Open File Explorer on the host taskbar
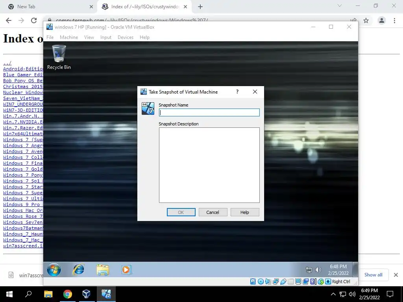This screenshot has height=302, width=403. (x=48, y=294)
